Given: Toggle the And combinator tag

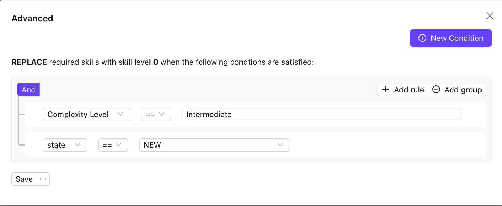Looking at the screenshot, I should tap(29, 90).
